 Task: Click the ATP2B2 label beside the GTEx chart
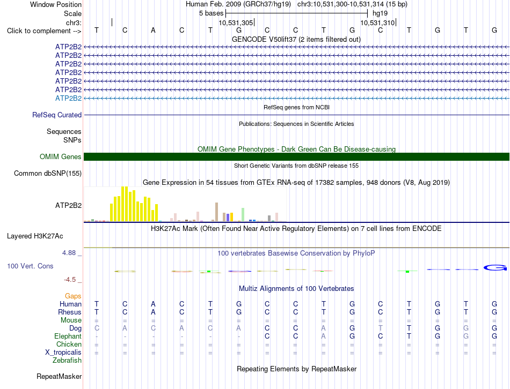(x=68, y=206)
